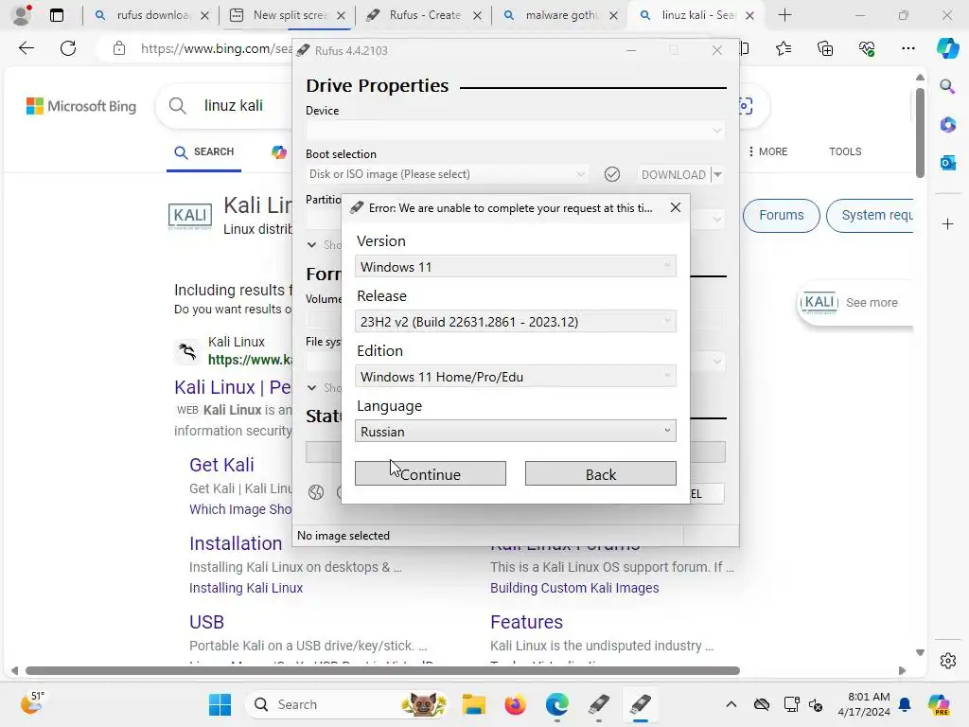Open Firefox from taskbar
Screen dimensions: 969x727
(x=515, y=704)
